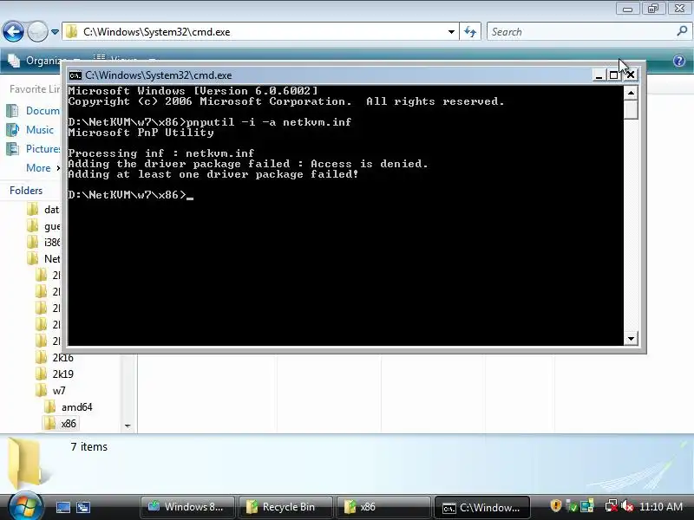Image resolution: width=694 pixels, height=520 pixels.
Task: Go back with the Explorer back arrow
Action: [x=13, y=32]
